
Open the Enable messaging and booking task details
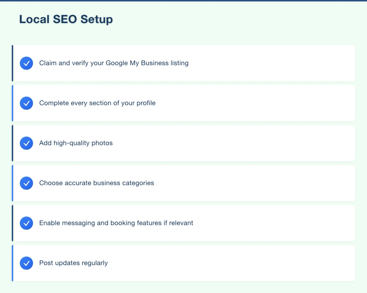tap(116, 223)
